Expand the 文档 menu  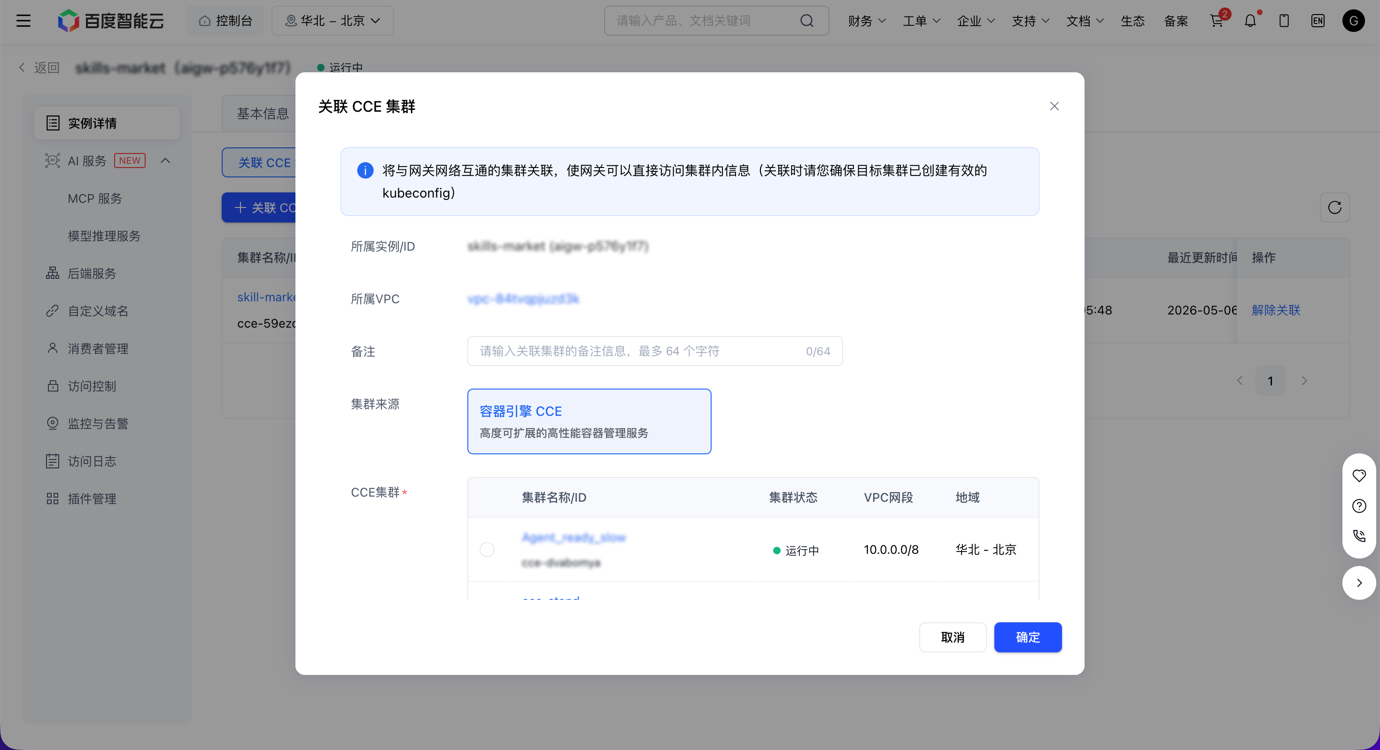tap(1085, 21)
